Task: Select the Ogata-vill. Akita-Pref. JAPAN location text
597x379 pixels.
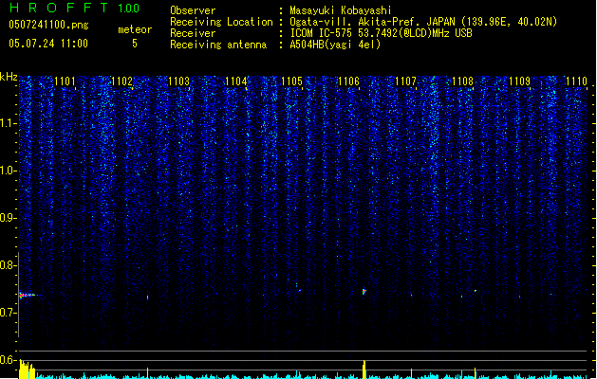Action: tap(423, 22)
